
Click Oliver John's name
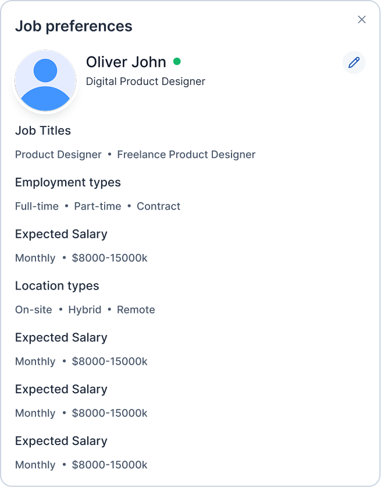point(126,62)
